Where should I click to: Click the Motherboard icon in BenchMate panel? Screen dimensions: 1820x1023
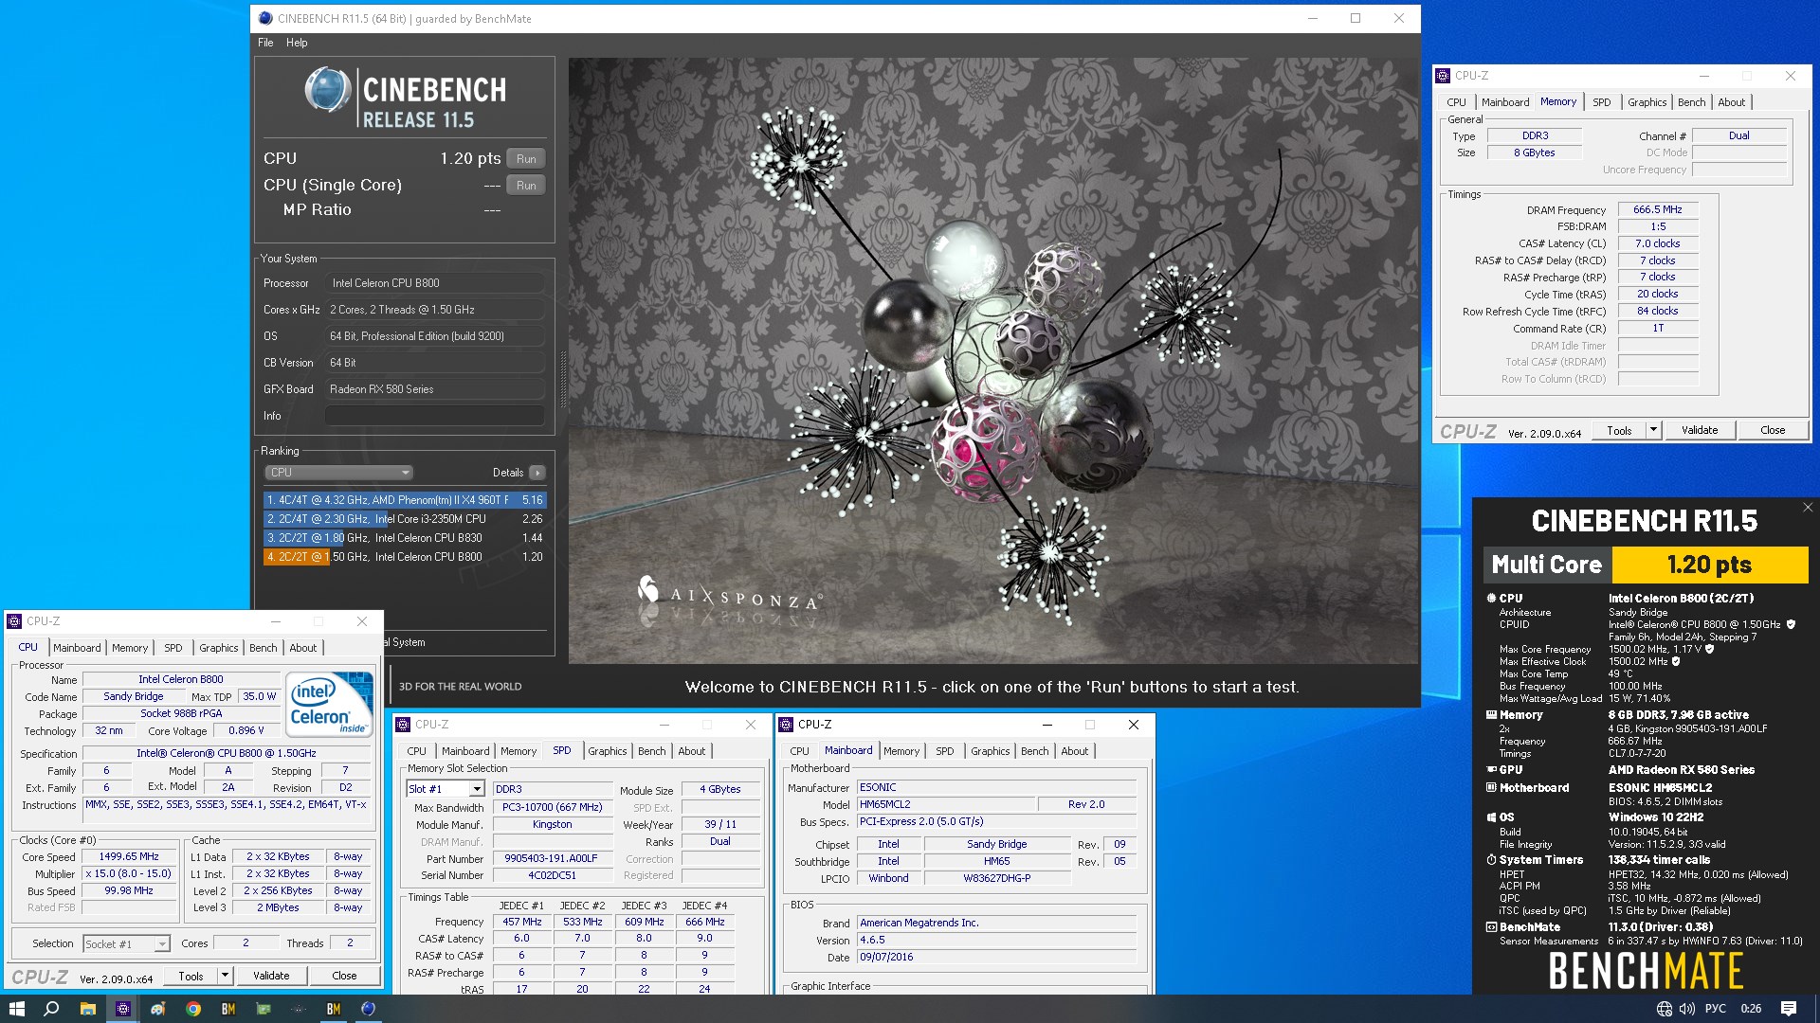pyautogui.click(x=1491, y=788)
